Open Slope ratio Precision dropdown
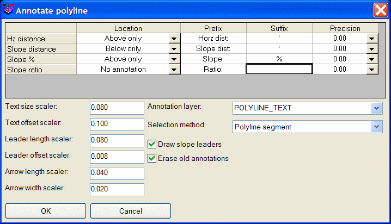Viewport: 391px width, 224px height. (372, 70)
